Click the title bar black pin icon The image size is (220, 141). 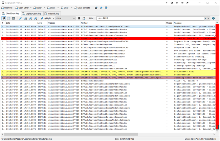click(187, 3)
